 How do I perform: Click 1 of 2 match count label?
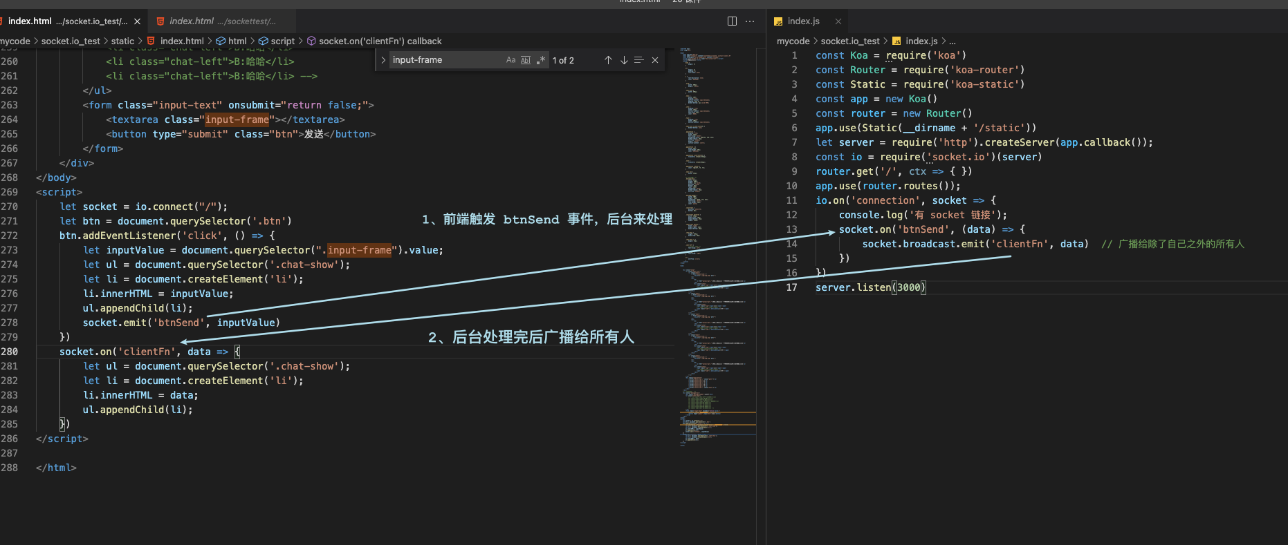click(563, 60)
